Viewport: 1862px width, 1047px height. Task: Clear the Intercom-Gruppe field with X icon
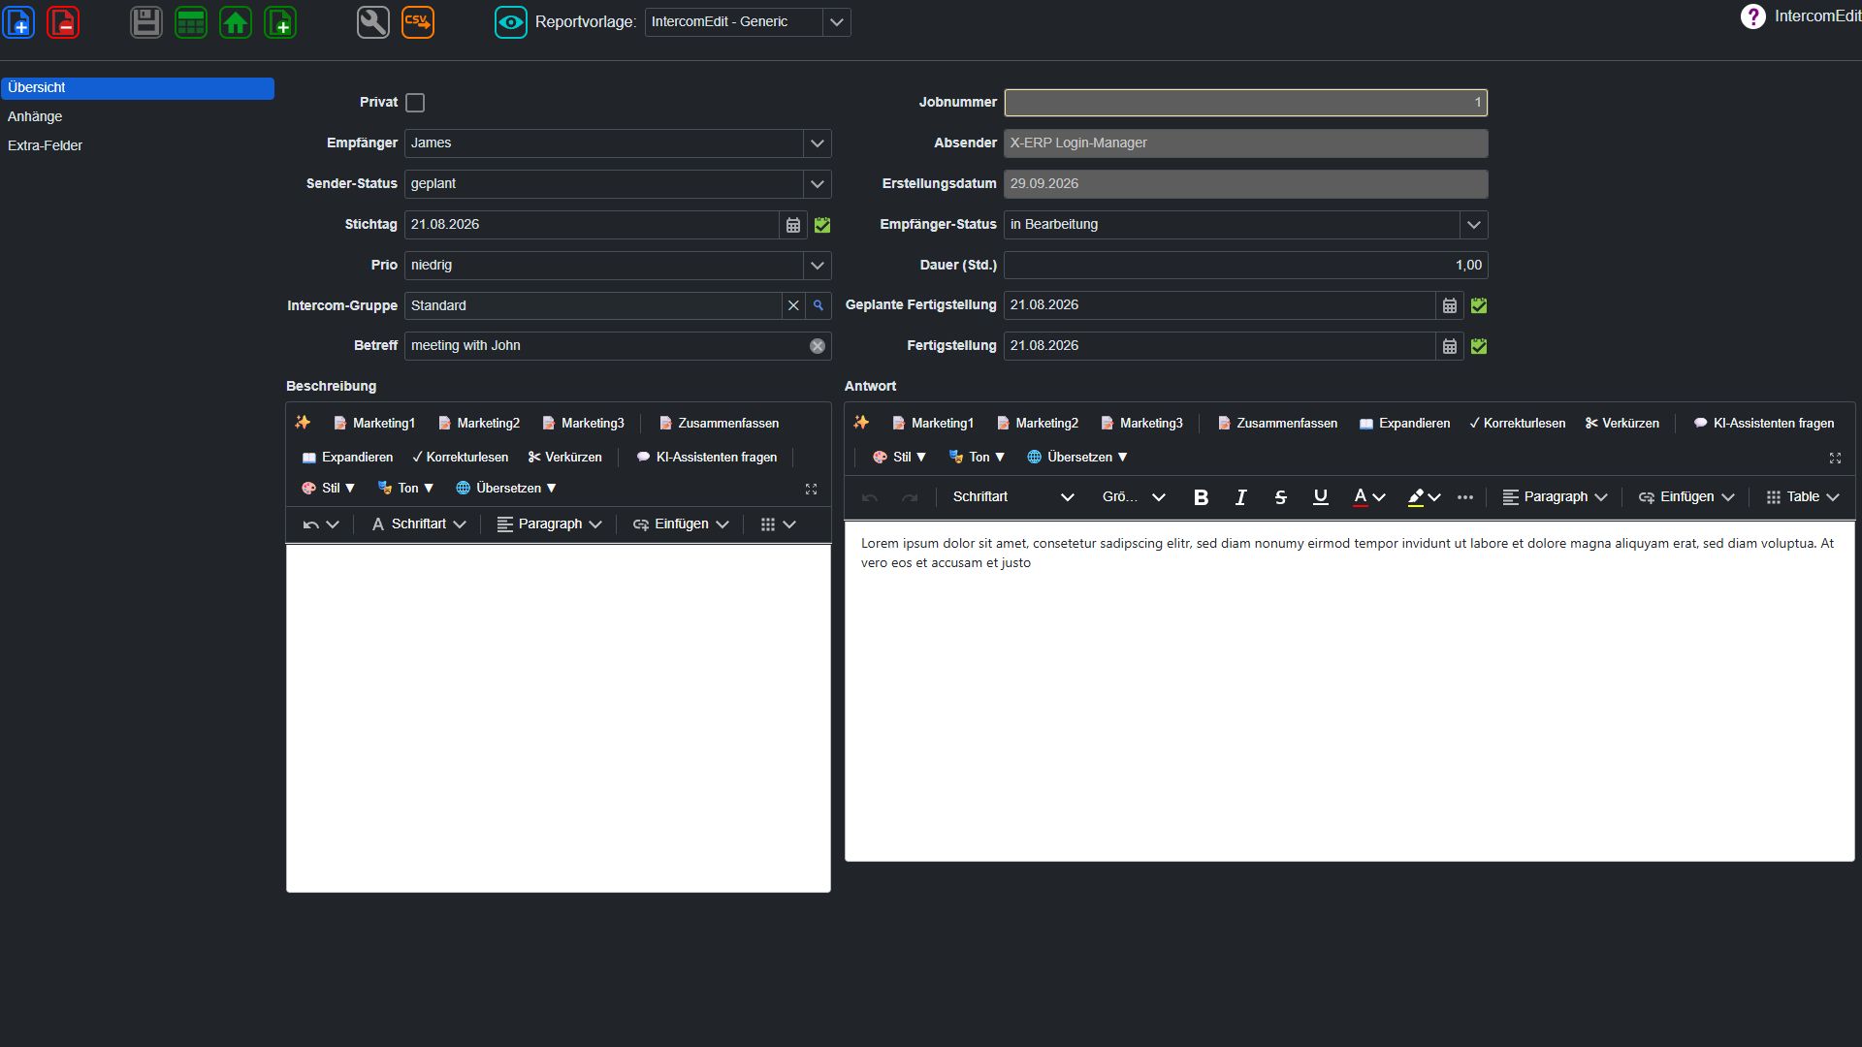point(793,305)
